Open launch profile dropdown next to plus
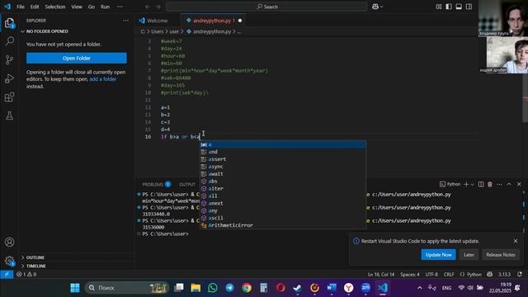The height and width of the screenshot is (297, 528). pos(472,185)
